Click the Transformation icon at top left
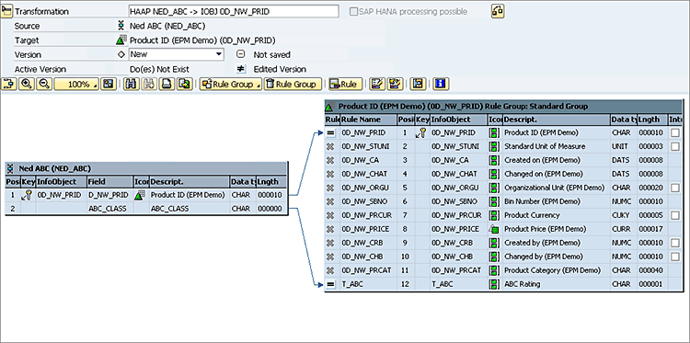 [x=6, y=11]
